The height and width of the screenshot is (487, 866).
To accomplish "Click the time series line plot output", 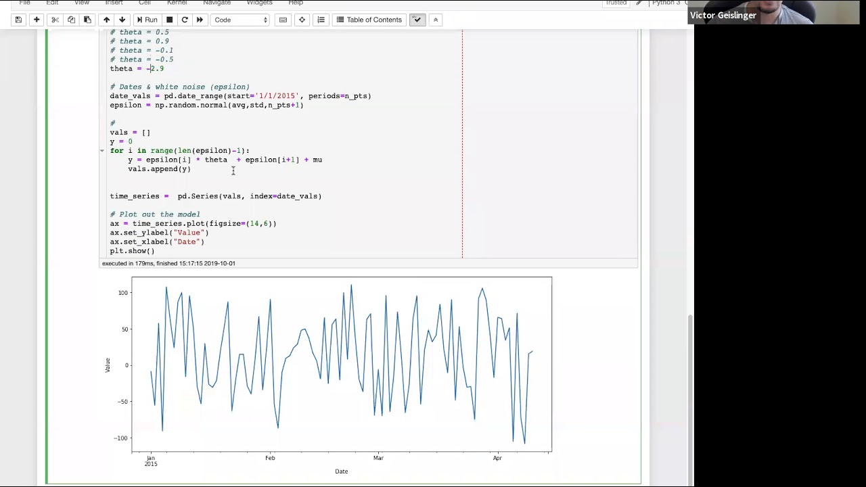I will (342, 364).
